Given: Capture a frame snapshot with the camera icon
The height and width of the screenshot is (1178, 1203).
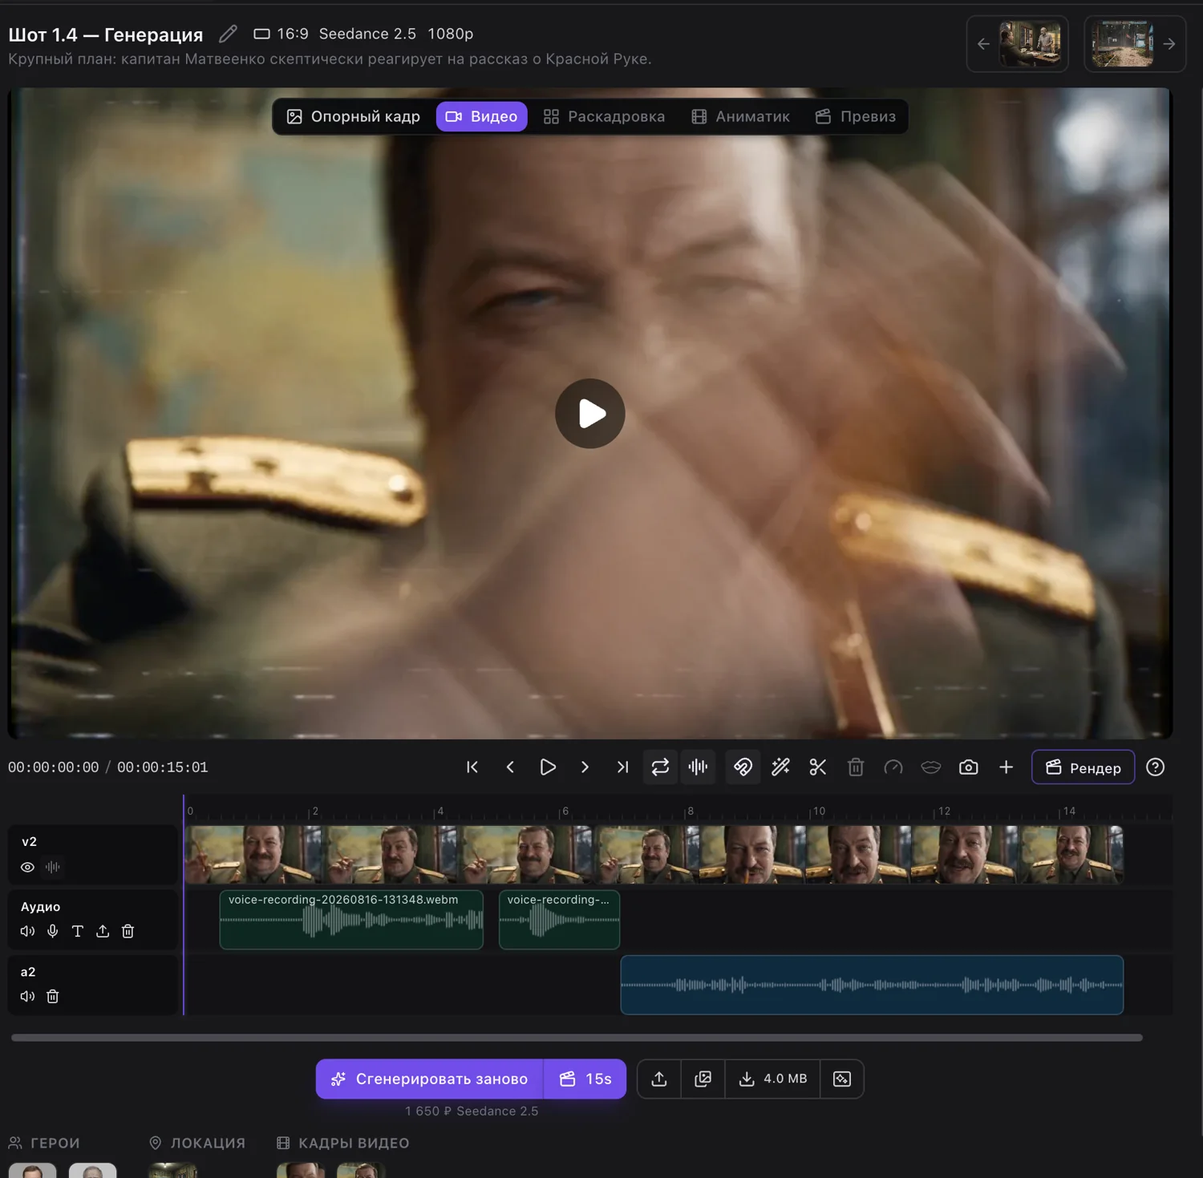Looking at the screenshot, I should coord(969,767).
